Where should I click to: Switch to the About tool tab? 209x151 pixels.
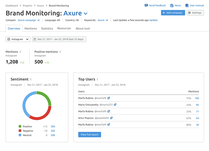[x=83, y=28]
